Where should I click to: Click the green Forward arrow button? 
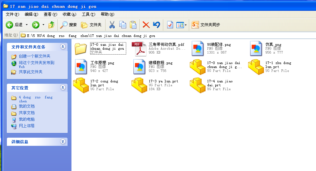coord(36,25)
